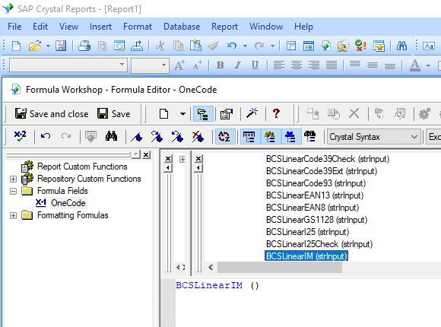The width and height of the screenshot is (441, 327).
Task: Click in the formula text editing area
Action: [308, 303]
